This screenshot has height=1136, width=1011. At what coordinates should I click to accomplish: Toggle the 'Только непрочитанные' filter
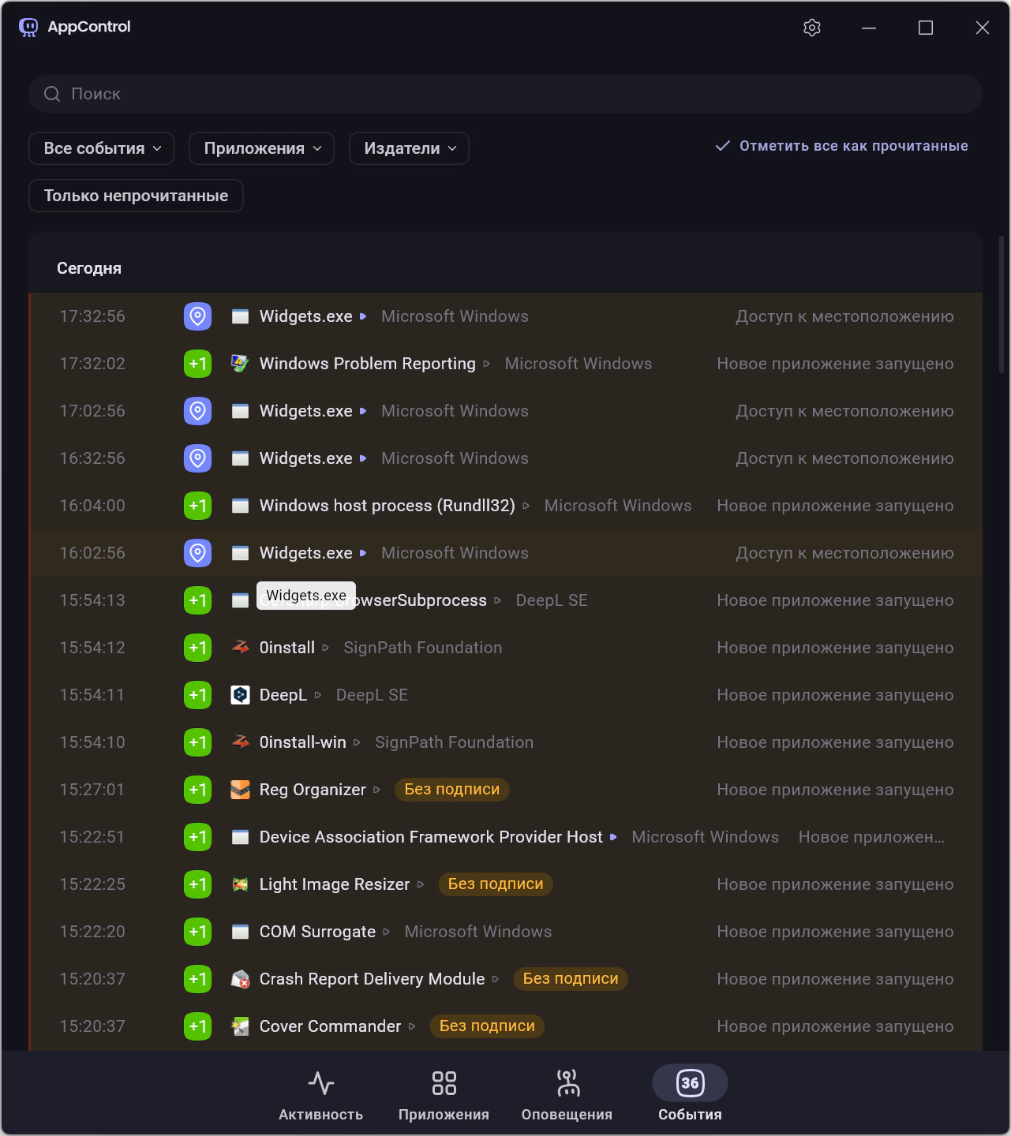[x=136, y=196]
